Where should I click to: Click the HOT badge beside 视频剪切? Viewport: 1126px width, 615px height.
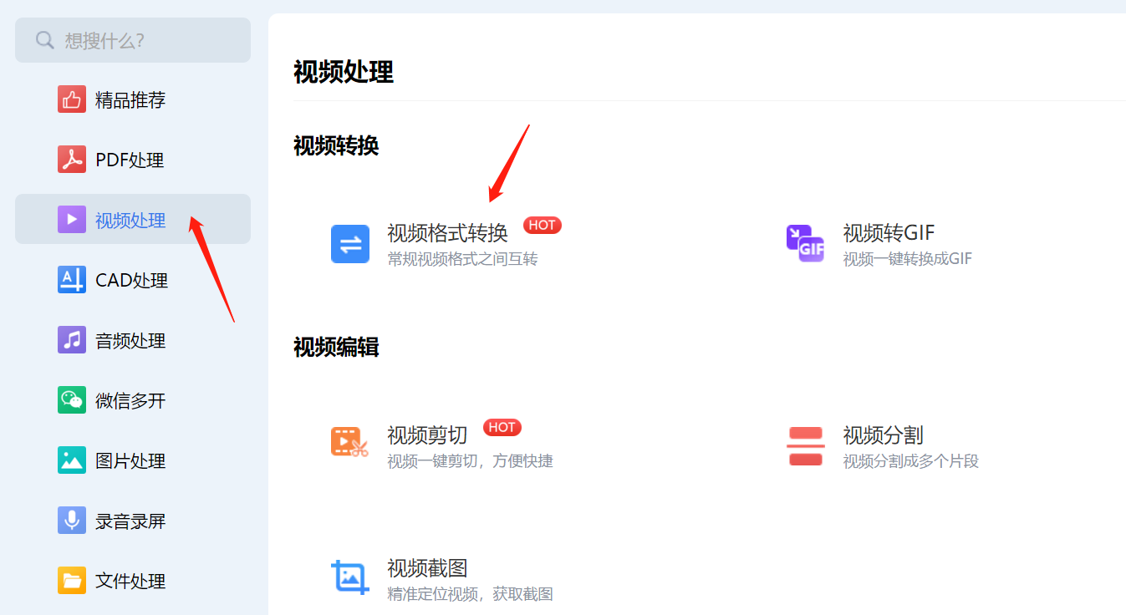coord(502,427)
